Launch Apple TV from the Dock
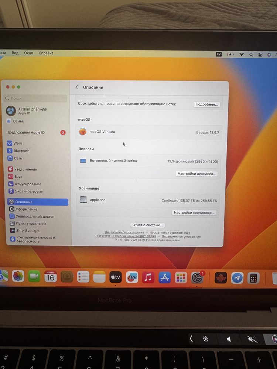Viewport: 277px width, 369px height. (116, 277)
